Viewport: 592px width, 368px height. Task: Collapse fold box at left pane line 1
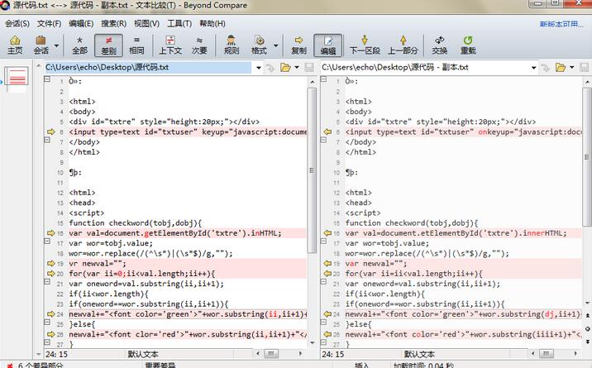click(47, 79)
